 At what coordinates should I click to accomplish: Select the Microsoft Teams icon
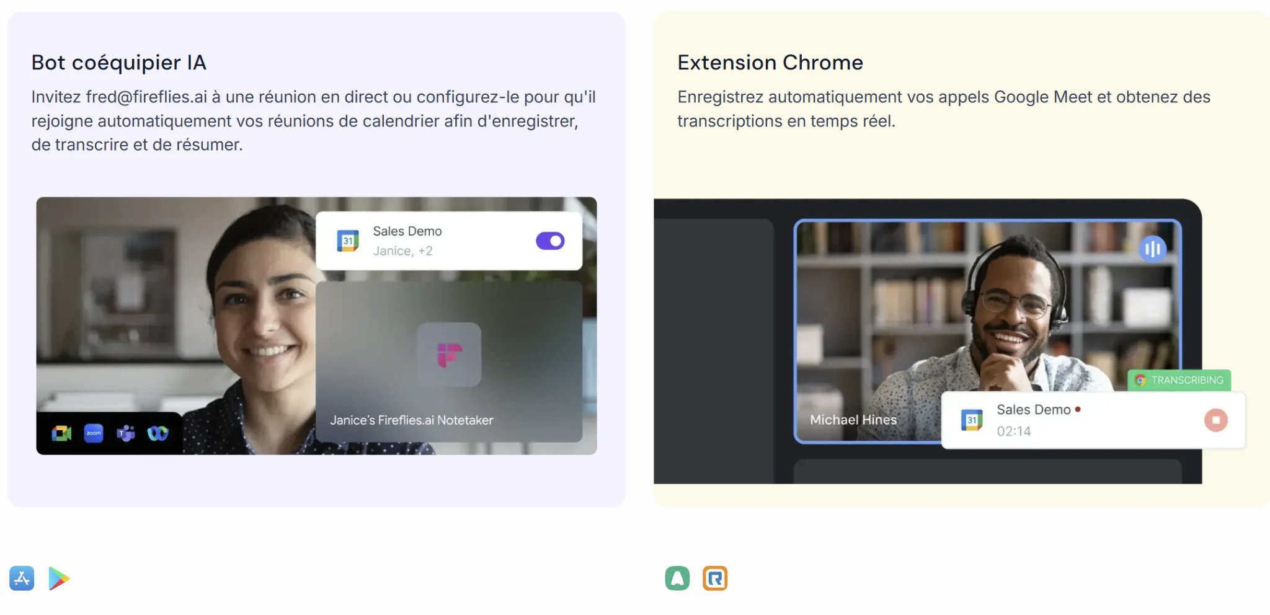coord(126,433)
